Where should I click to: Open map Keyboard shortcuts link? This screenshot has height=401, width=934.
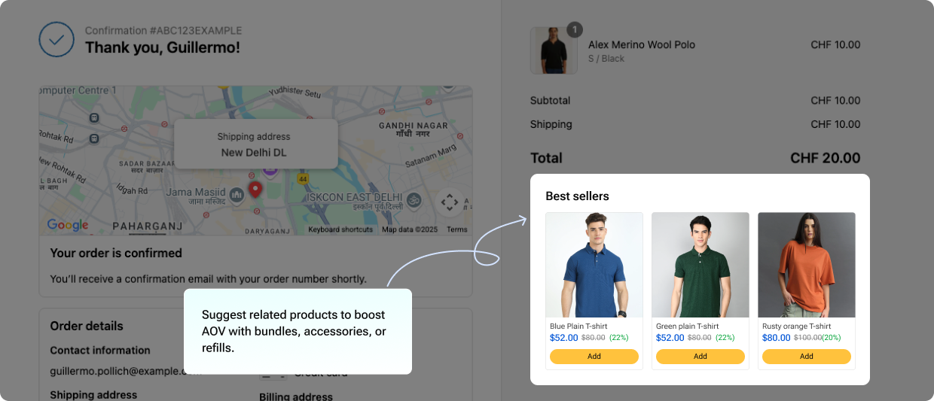tap(340, 229)
